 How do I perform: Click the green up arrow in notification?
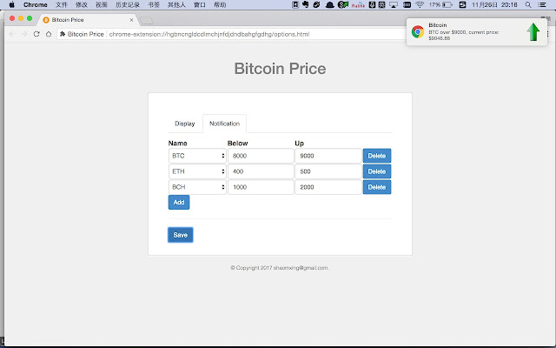pyautogui.click(x=533, y=32)
